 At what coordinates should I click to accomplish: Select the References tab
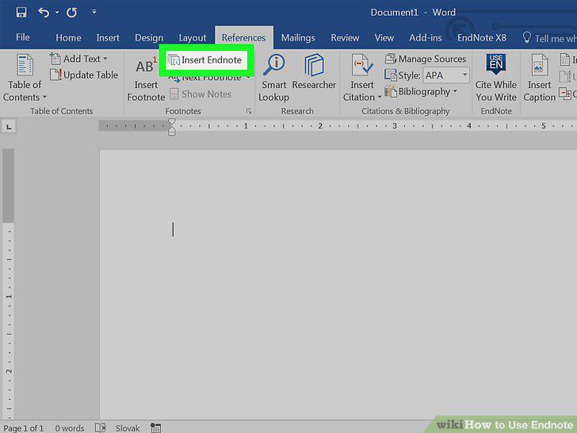click(243, 37)
